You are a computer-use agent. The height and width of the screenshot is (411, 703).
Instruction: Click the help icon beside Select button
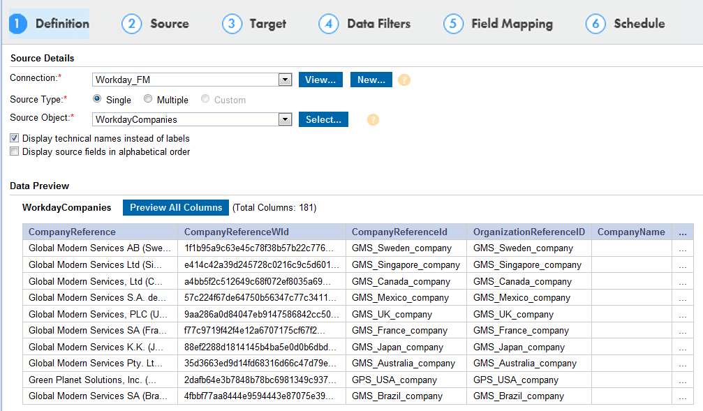coord(373,119)
